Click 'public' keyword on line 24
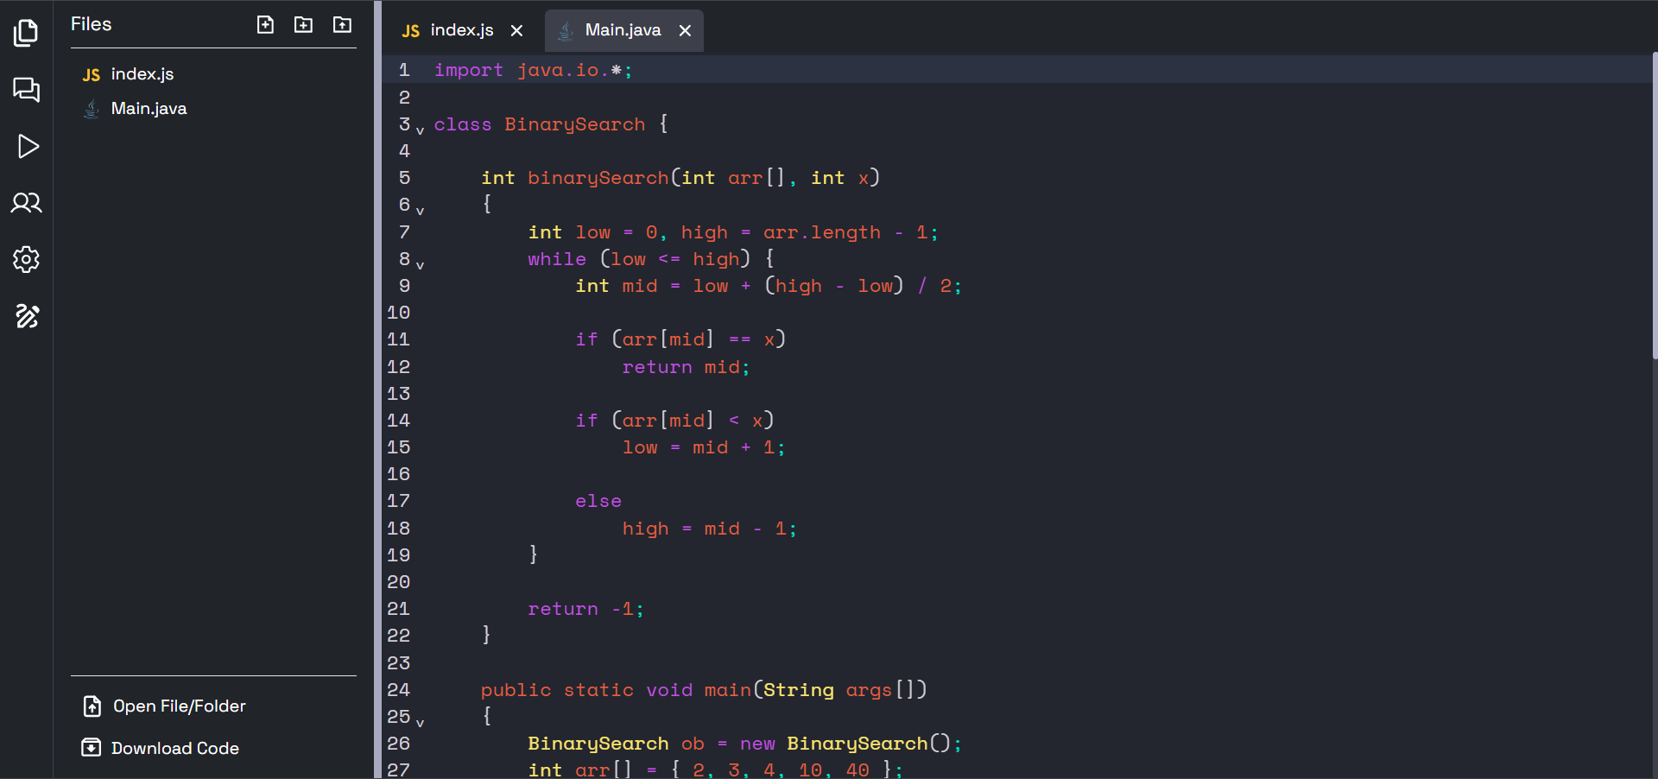The image size is (1658, 779). click(x=516, y=690)
